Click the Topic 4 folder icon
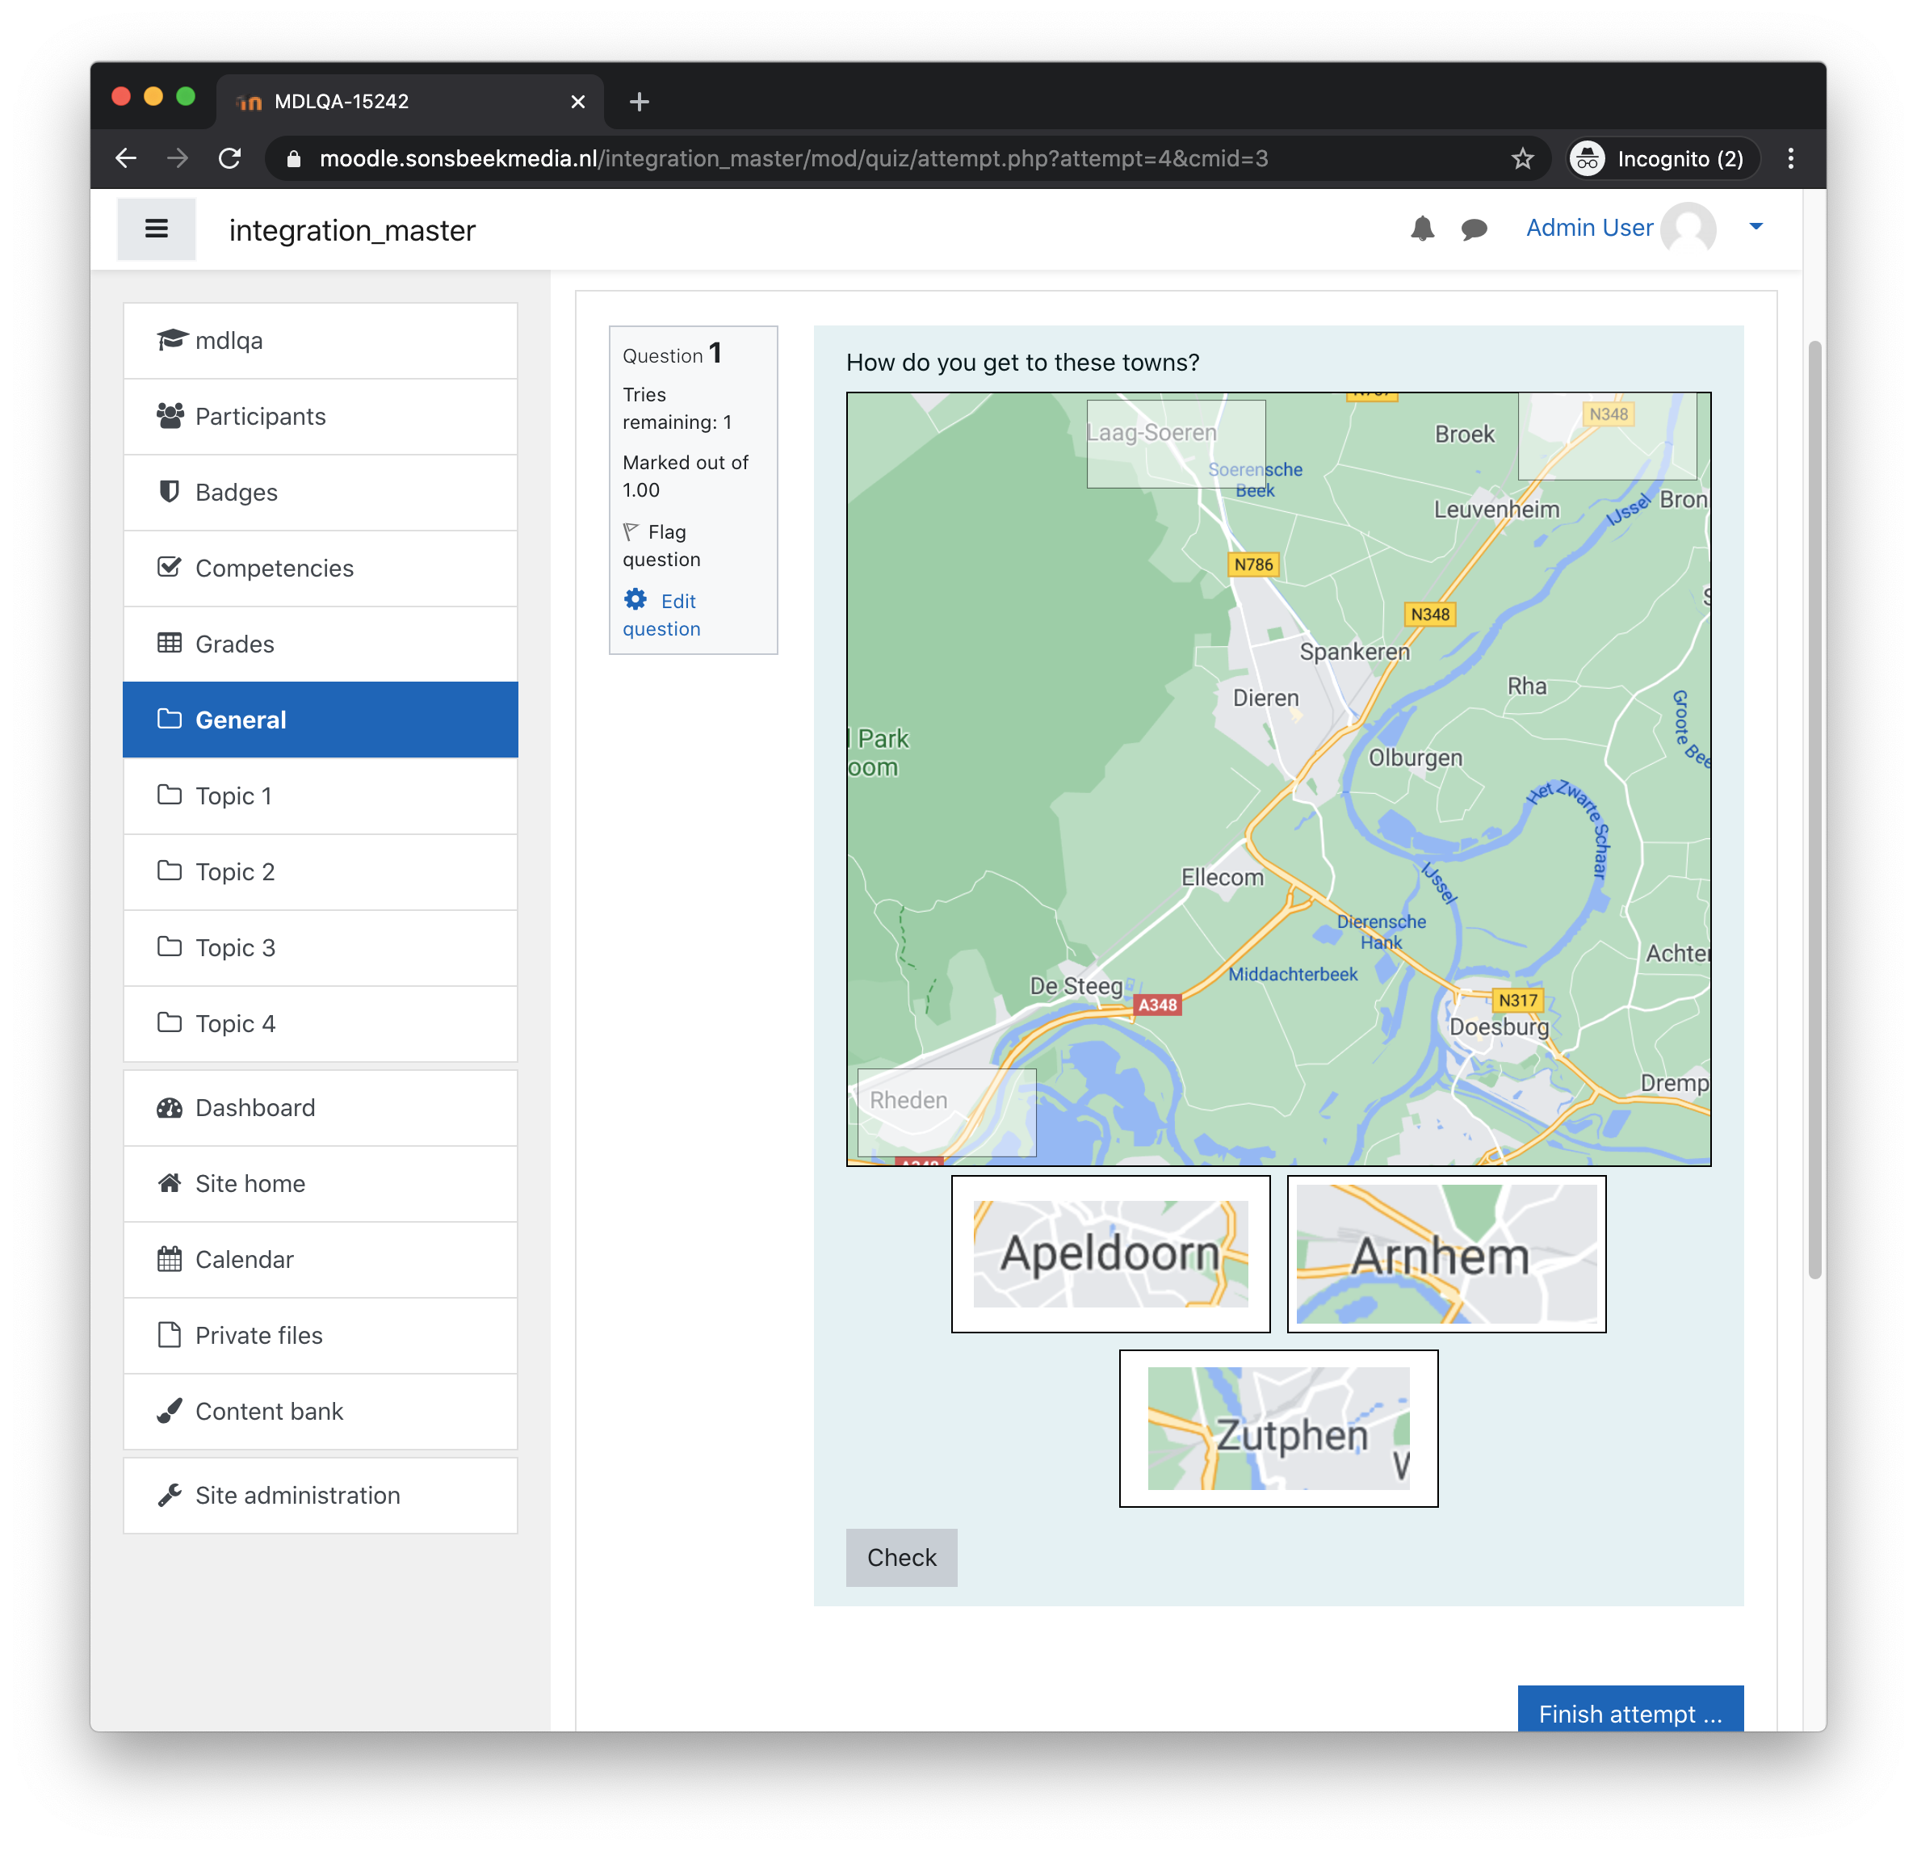The width and height of the screenshot is (1917, 1851). (x=170, y=1022)
